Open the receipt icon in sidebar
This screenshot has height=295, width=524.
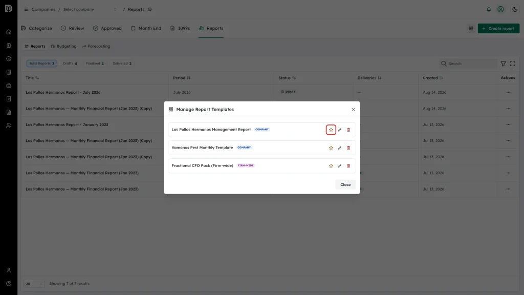pyautogui.click(x=9, y=99)
